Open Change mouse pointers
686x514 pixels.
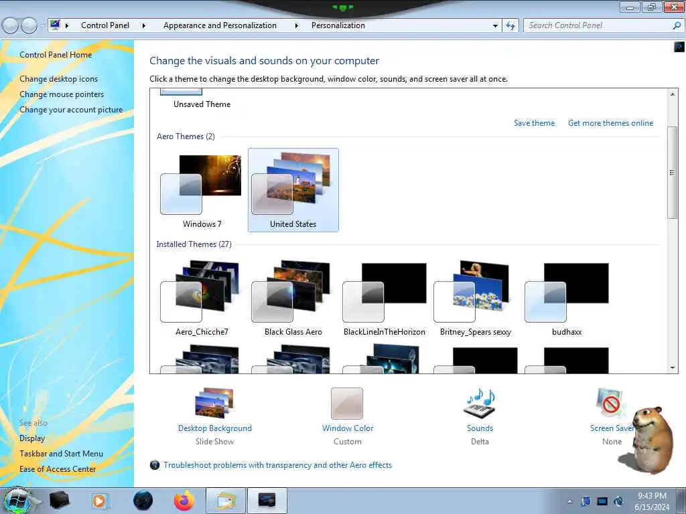tap(62, 94)
